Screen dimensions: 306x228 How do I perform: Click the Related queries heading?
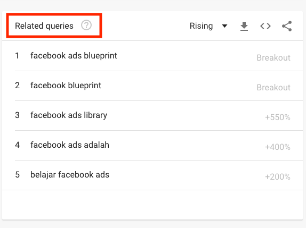point(44,26)
